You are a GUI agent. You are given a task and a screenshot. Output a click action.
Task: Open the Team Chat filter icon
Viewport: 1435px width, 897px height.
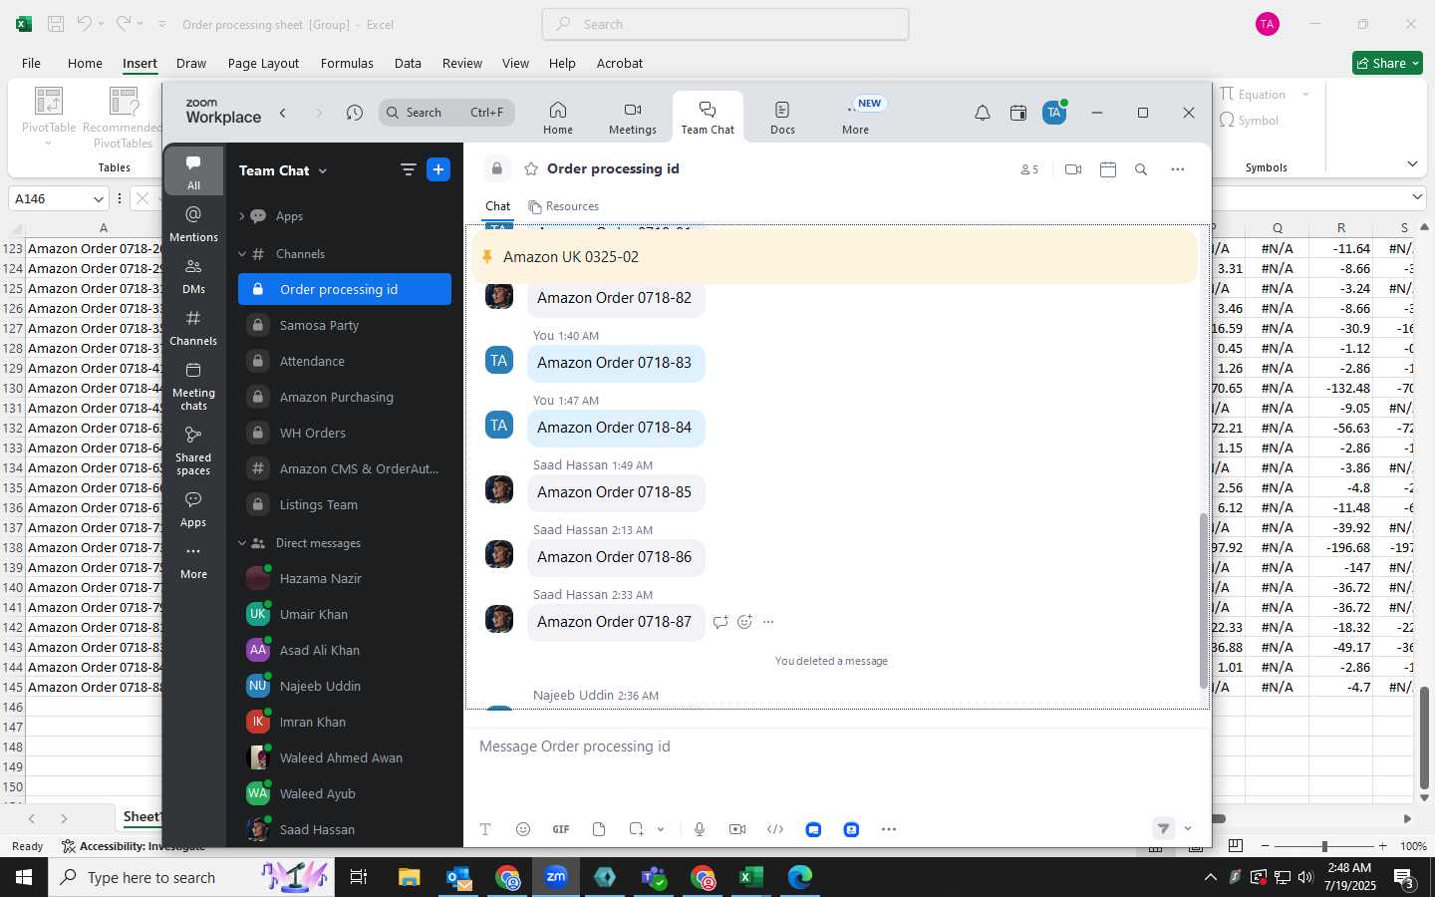[408, 169]
